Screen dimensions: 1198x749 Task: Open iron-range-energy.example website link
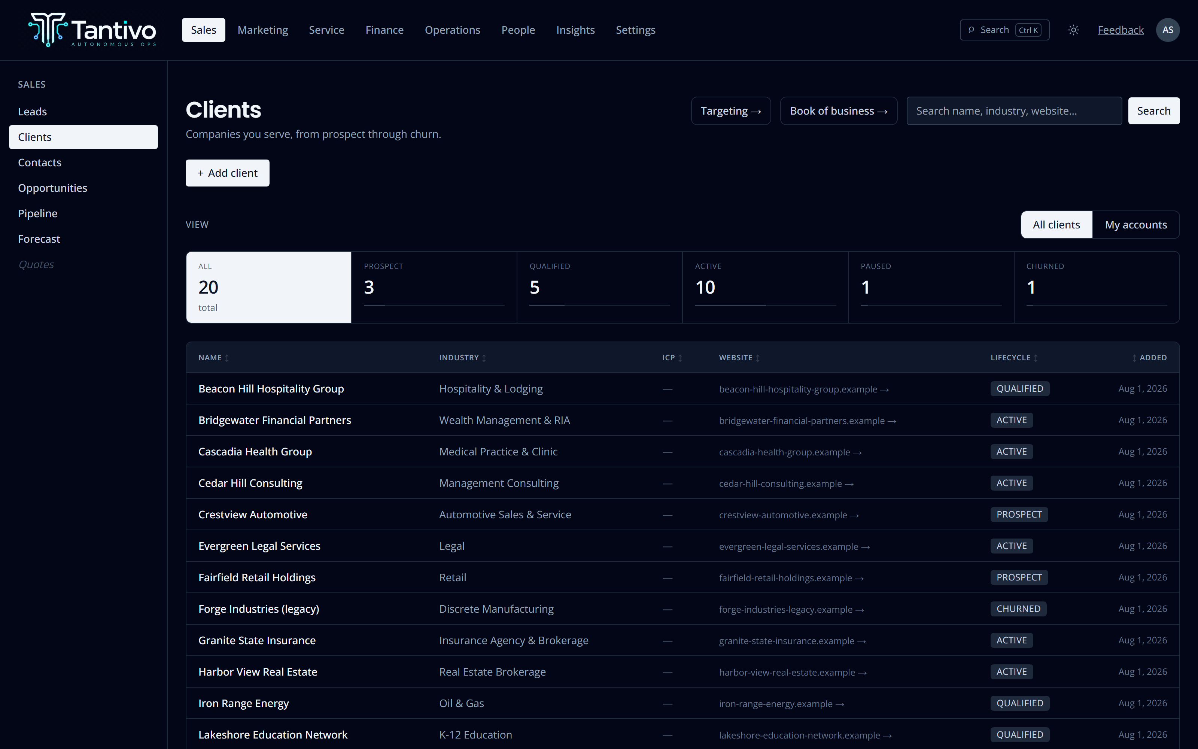tap(781, 704)
